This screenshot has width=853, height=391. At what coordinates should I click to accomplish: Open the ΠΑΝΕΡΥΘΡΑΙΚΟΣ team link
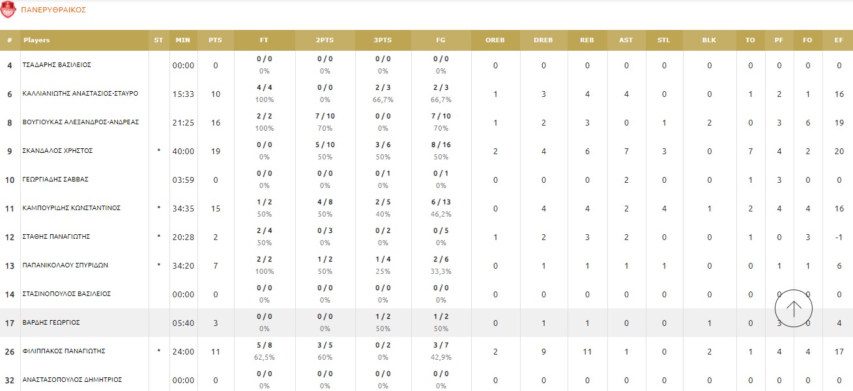coord(53,10)
